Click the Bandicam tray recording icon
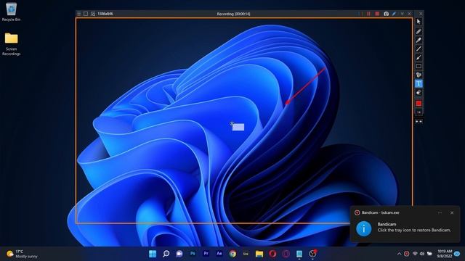This screenshot has height=261, width=465. pyautogui.click(x=407, y=254)
